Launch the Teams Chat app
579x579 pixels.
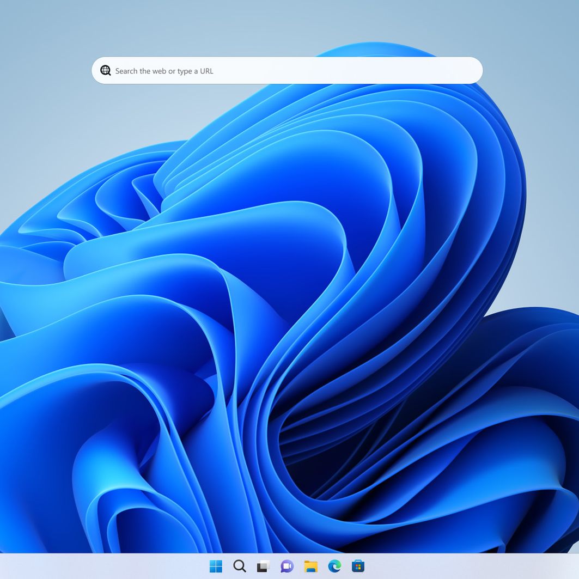[x=287, y=566]
